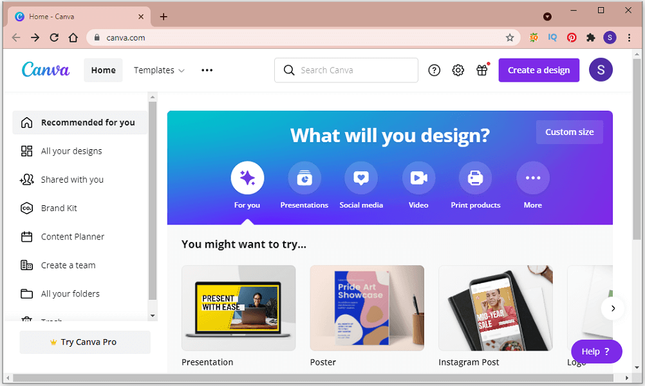The width and height of the screenshot is (645, 386).
Task: Click the page vertical scrollbar thumb
Action: coord(637,149)
